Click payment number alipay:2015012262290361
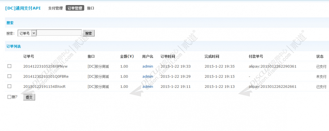 (x=273, y=66)
